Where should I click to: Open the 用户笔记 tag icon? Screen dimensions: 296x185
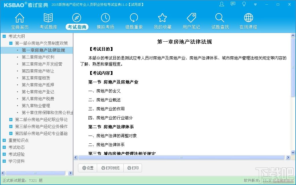[x=191, y=18]
